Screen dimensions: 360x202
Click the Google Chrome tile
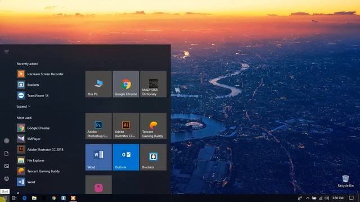(x=126, y=84)
